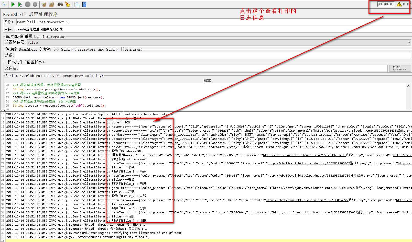412x242 pixels.
Task: Click the grey Stop test icon
Action: pos(28,4)
